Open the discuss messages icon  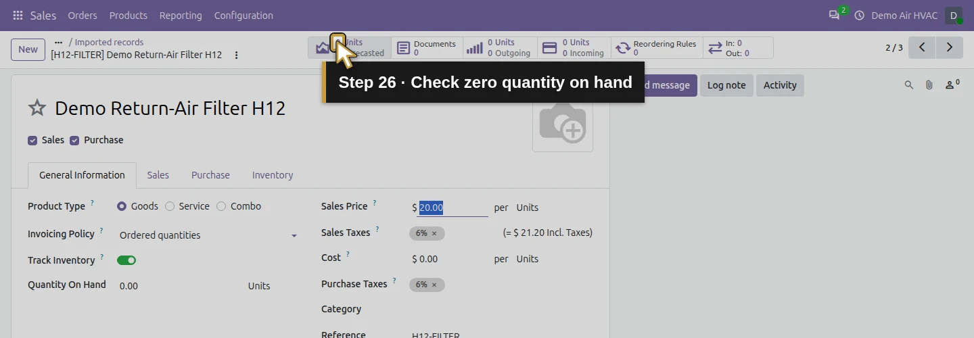tap(834, 15)
